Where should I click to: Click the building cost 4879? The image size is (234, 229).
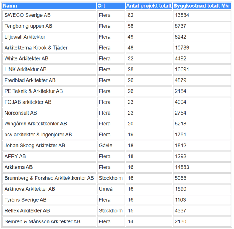[x=202, y=80]
